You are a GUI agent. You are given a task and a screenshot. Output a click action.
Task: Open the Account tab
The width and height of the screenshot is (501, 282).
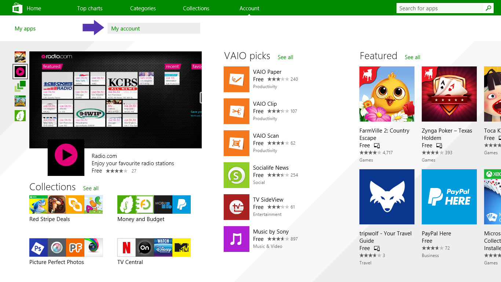tap(249, 8)
